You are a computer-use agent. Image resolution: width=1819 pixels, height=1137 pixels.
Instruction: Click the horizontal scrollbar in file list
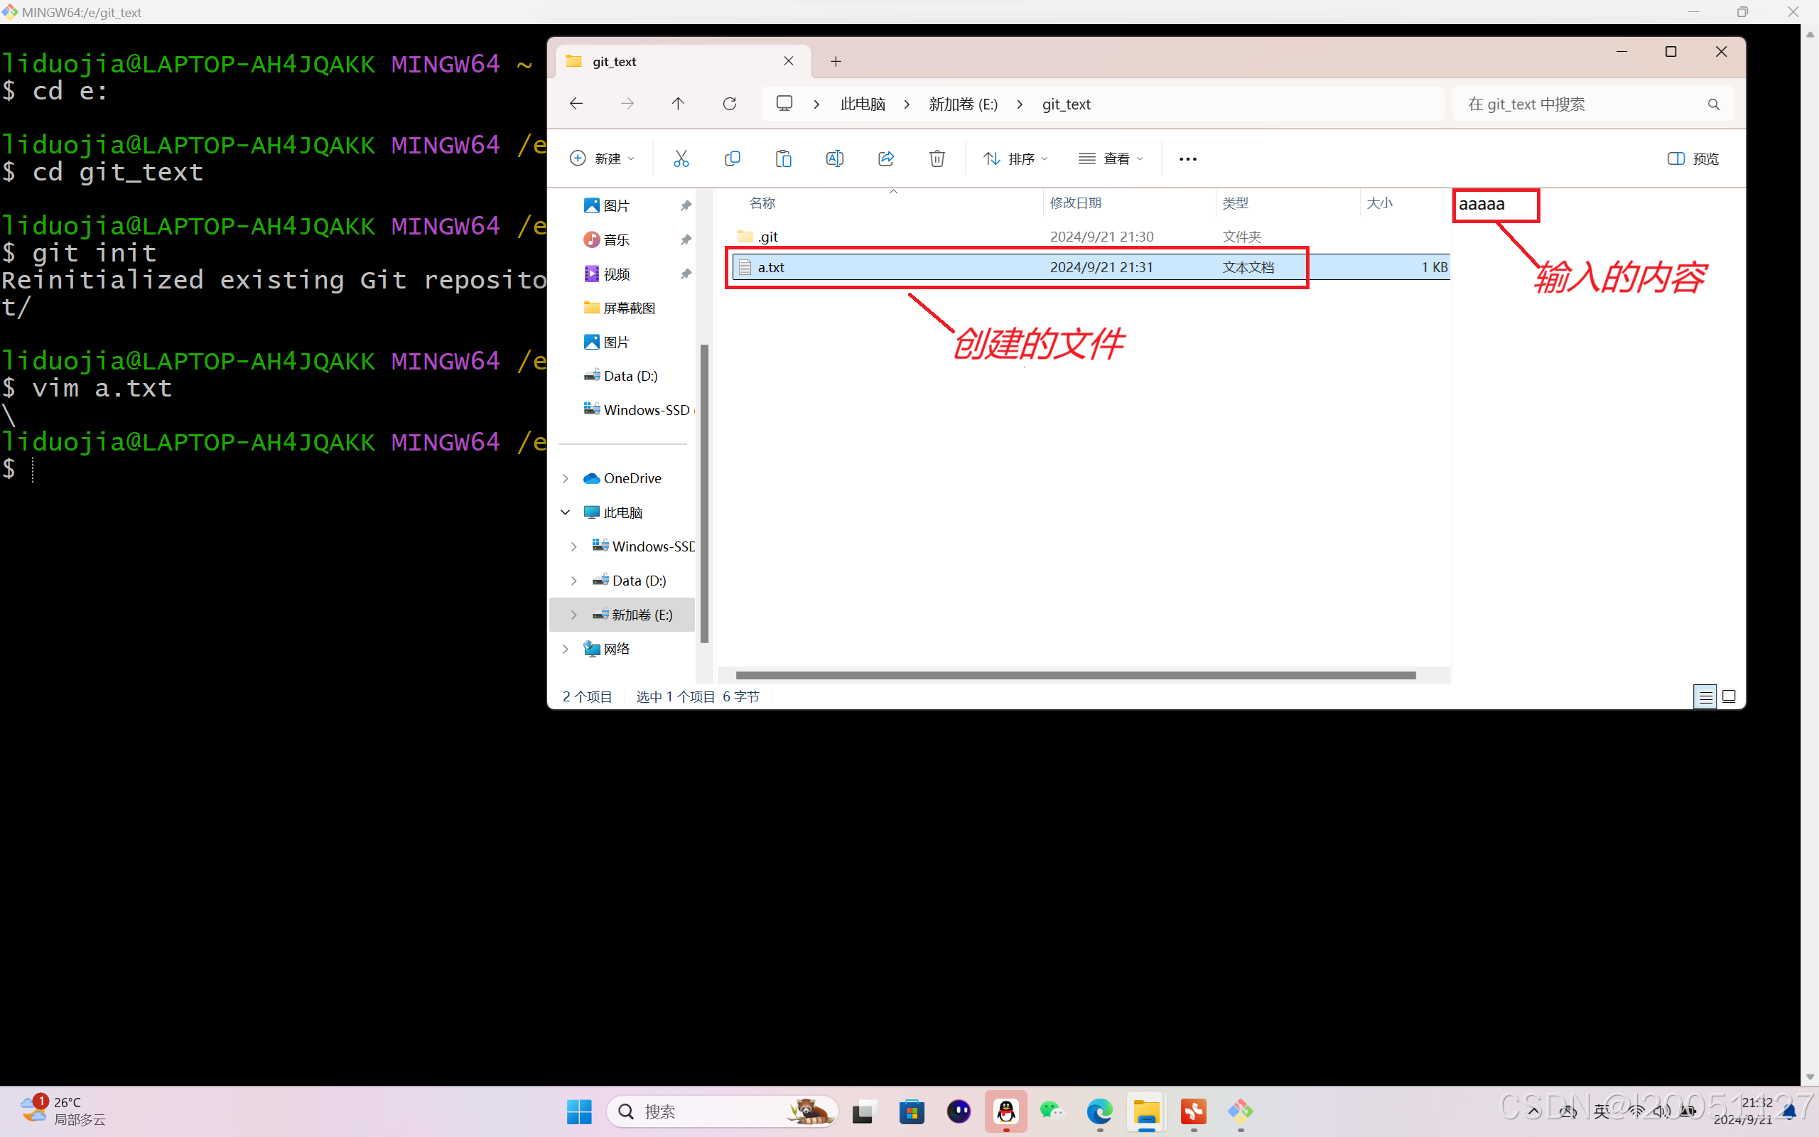1075,675
